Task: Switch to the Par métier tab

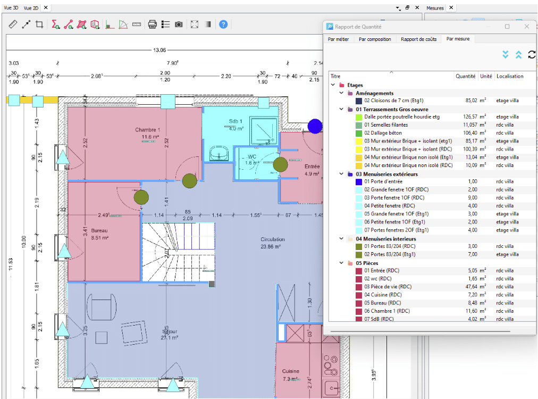Action: tap(339, 39)
